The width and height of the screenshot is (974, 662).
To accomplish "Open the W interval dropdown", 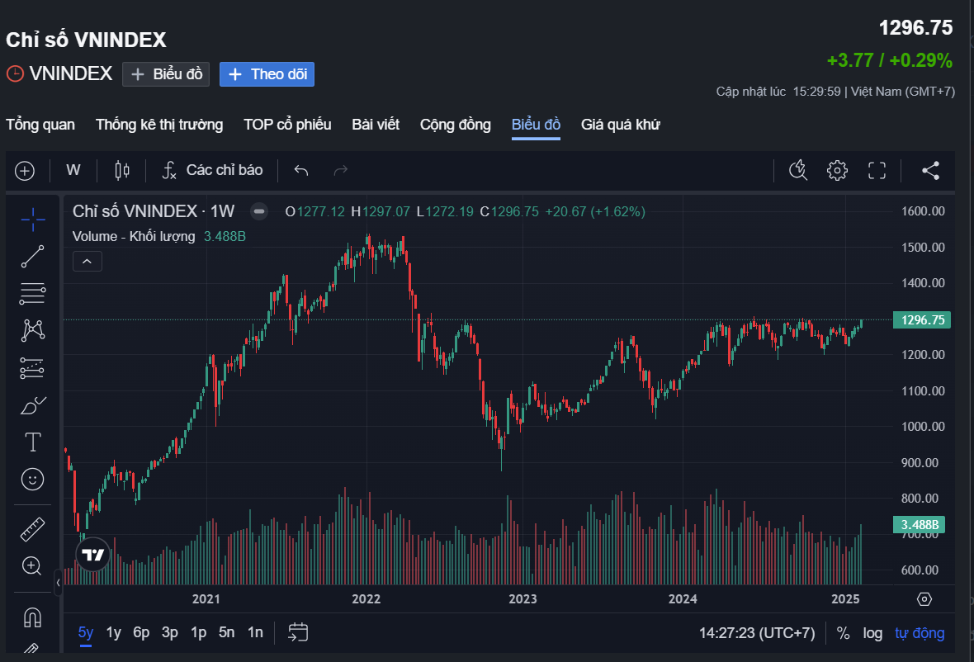I will [73, 170].
